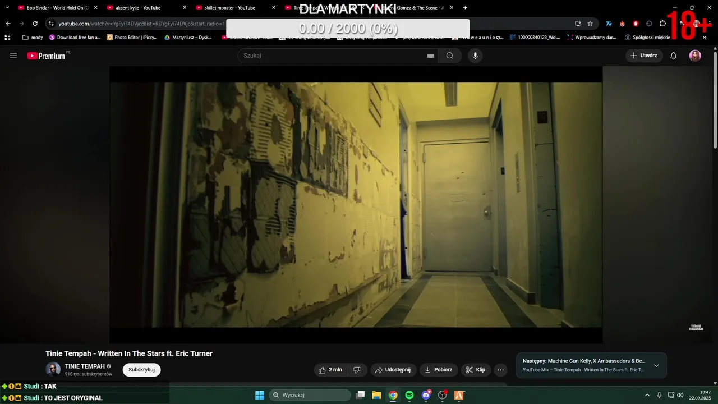The height and width of the screenshot is (404, 718).
Task: Open the tab search dropdown arrow
Action: point(7,8)
